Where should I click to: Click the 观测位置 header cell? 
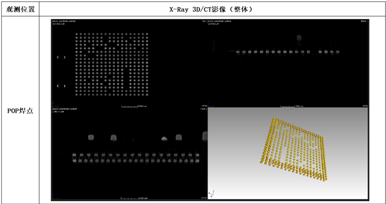[x=20, y=10]
